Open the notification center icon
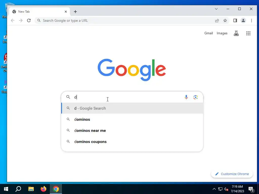The height and width of the screenshot is (194, 259). pyautogui.click(x=251, y=189)
